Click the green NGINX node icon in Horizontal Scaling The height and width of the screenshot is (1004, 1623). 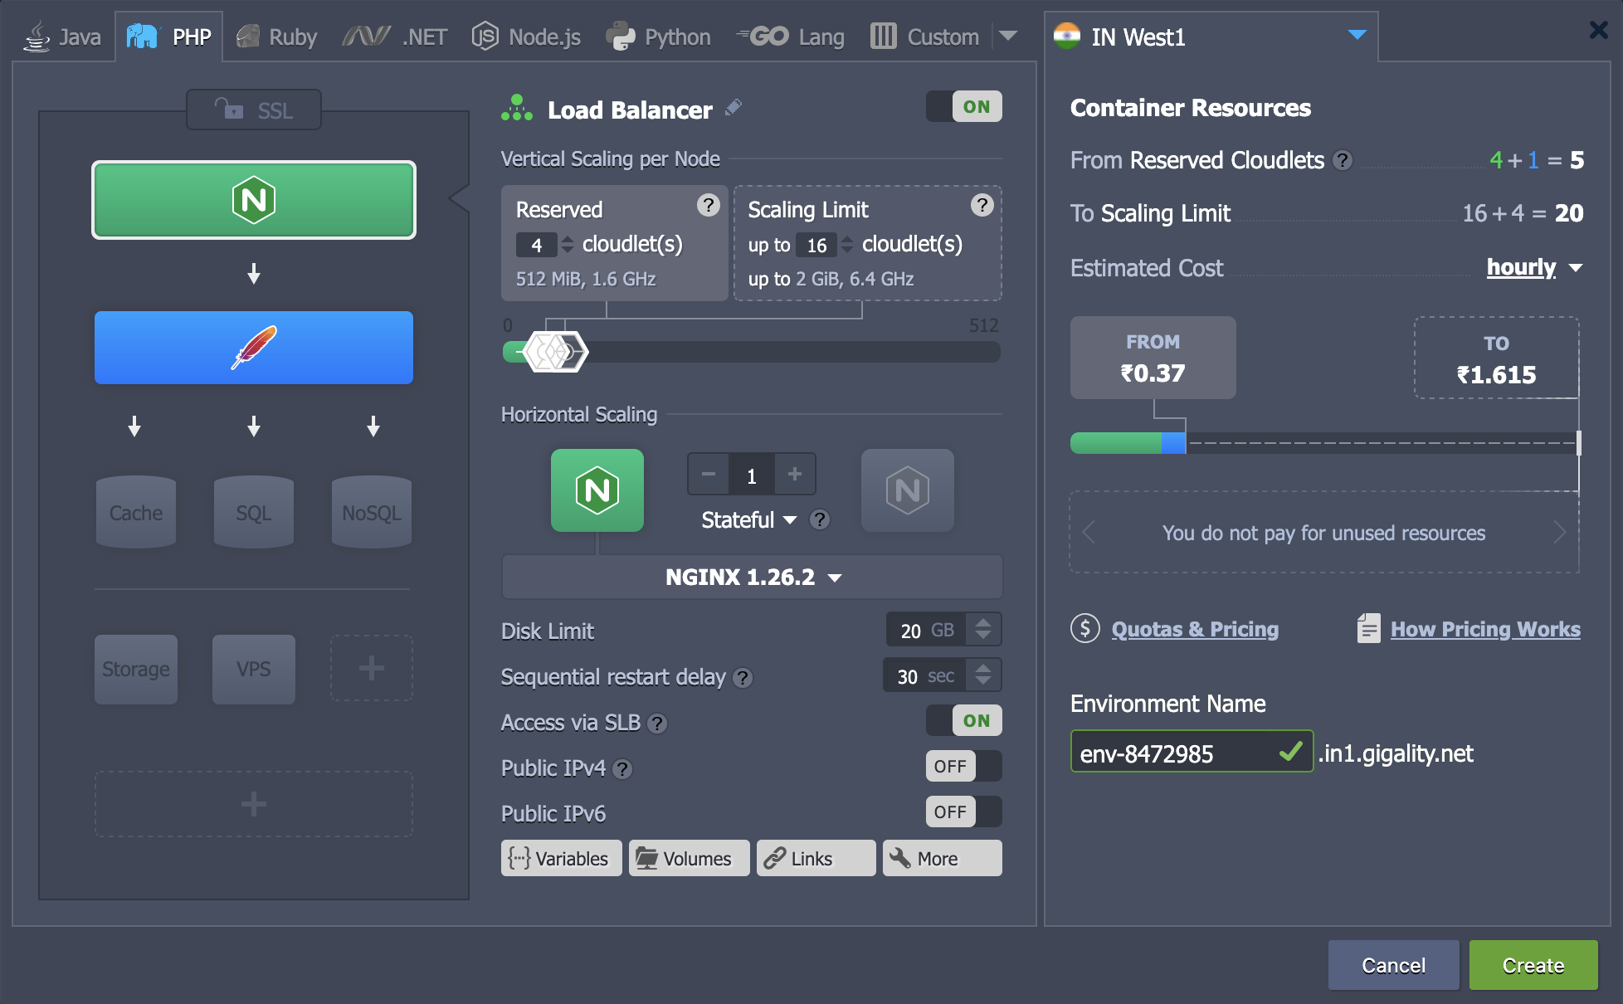pyautogui.click(x=597, y=490)
